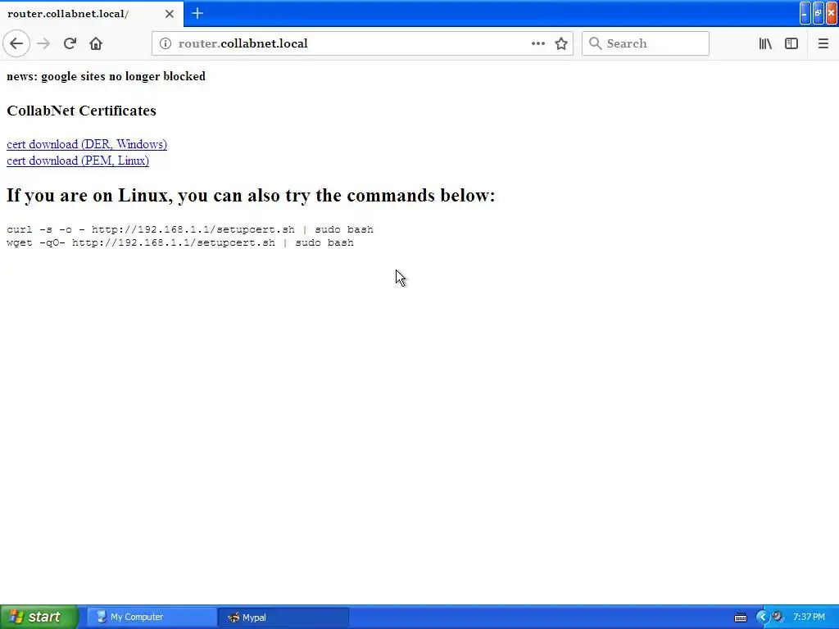This screenshot has height=629, width=839.
Task: Click the keyboard icon in system tray
Action: (741, 618)
